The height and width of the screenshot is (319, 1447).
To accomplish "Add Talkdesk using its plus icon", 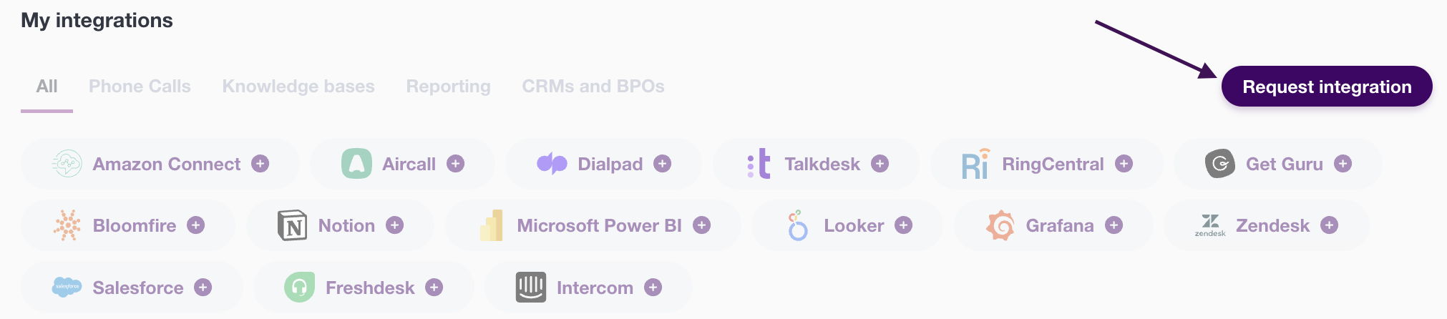I will [x=880, y=164].
